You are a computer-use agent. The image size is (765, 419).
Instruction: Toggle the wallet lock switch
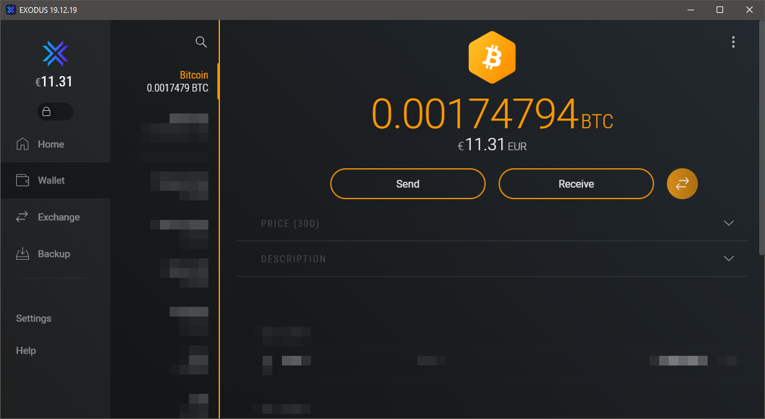55,112
